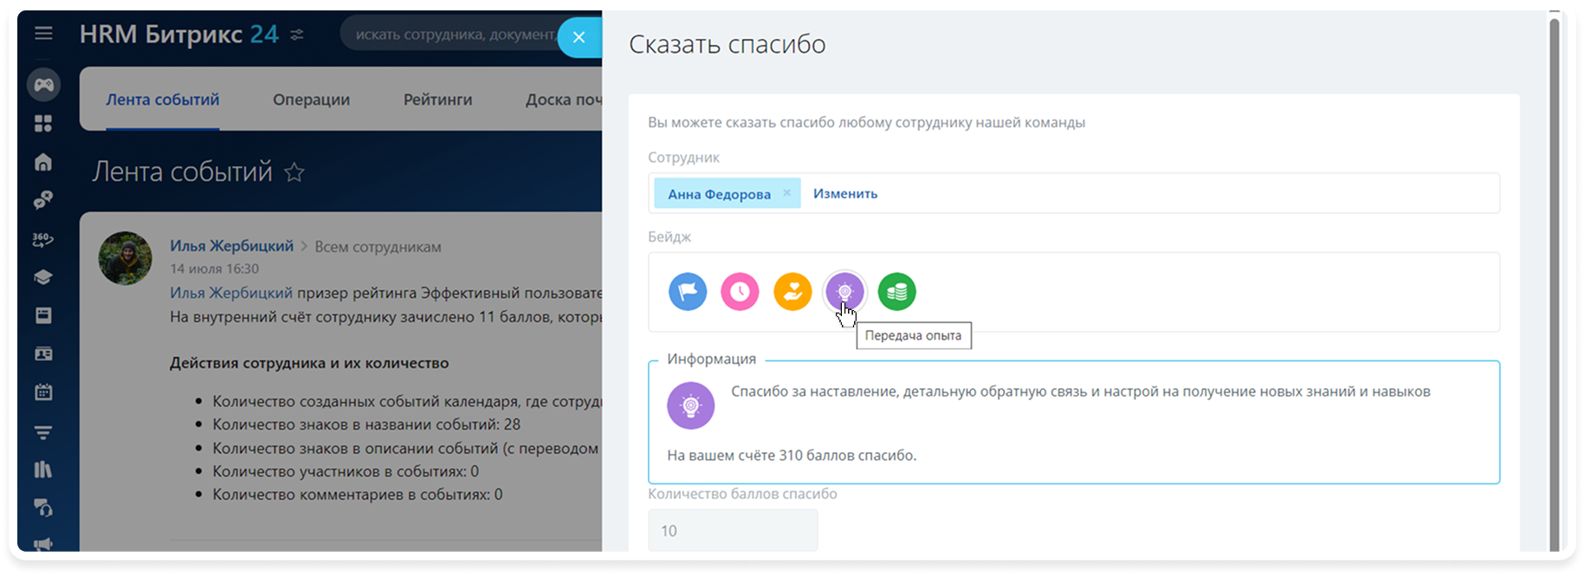Select the purple lightbulb experience badge
This screenshot has width=1585, height=576.
click(x=844, y=292)
